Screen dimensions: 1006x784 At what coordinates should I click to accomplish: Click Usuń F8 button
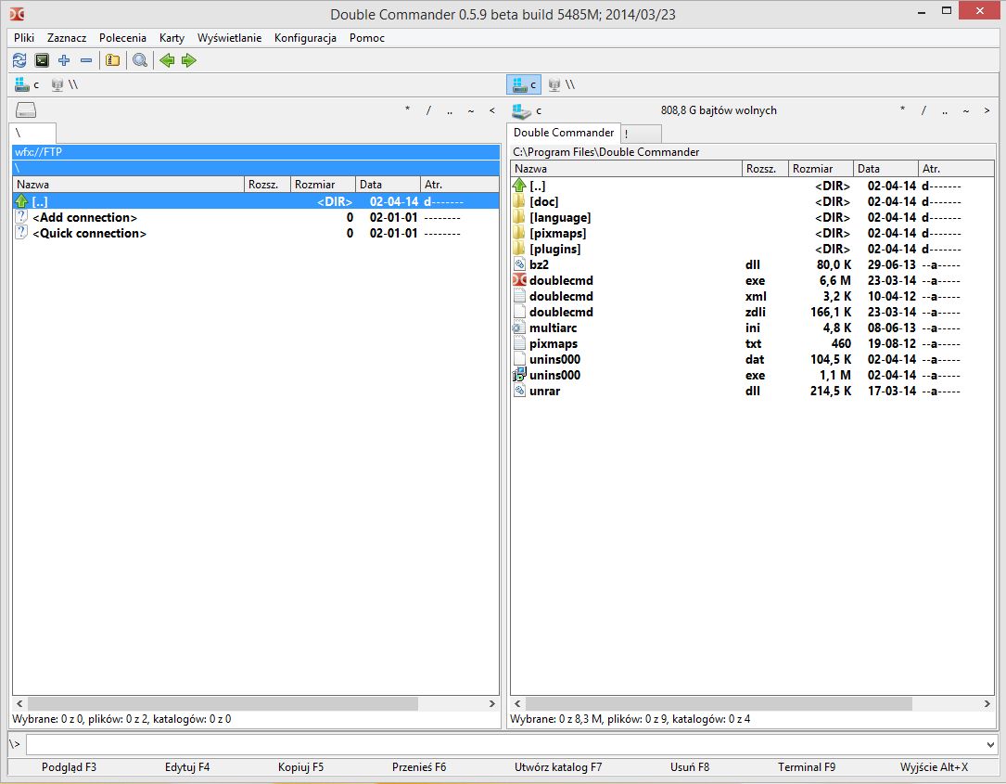[690, 766]
